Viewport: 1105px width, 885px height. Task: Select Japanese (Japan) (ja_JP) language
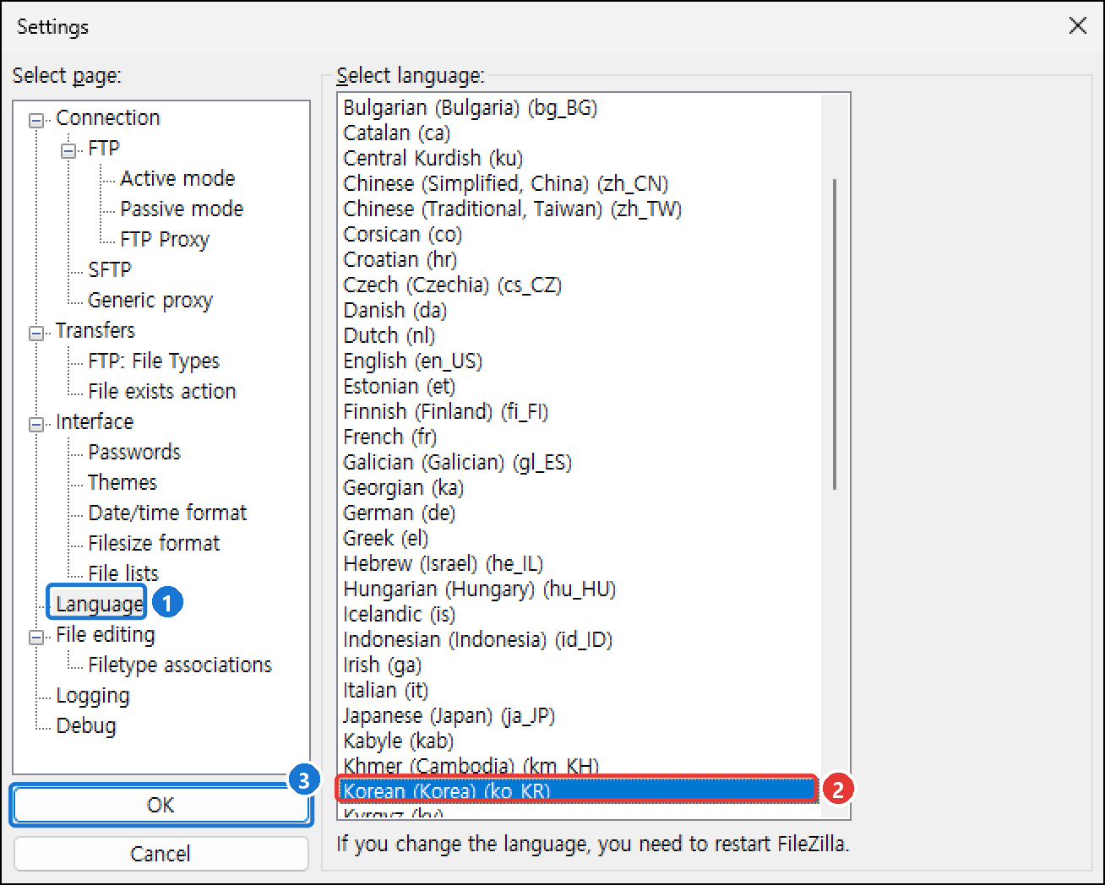[x=579, y=715]
